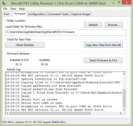The height and width of the screenshot is (126, 133).
Task: Click log line 'Copied 2 files from Elecraft'
Action: coord(64,93)
